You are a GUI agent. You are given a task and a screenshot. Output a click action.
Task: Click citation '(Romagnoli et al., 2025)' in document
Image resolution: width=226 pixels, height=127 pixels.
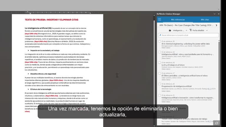pos(47,34)
